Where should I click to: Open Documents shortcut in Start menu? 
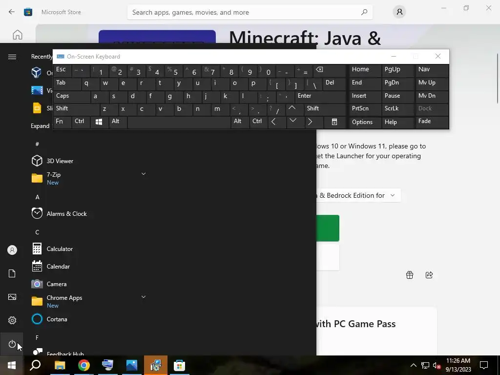12,273
